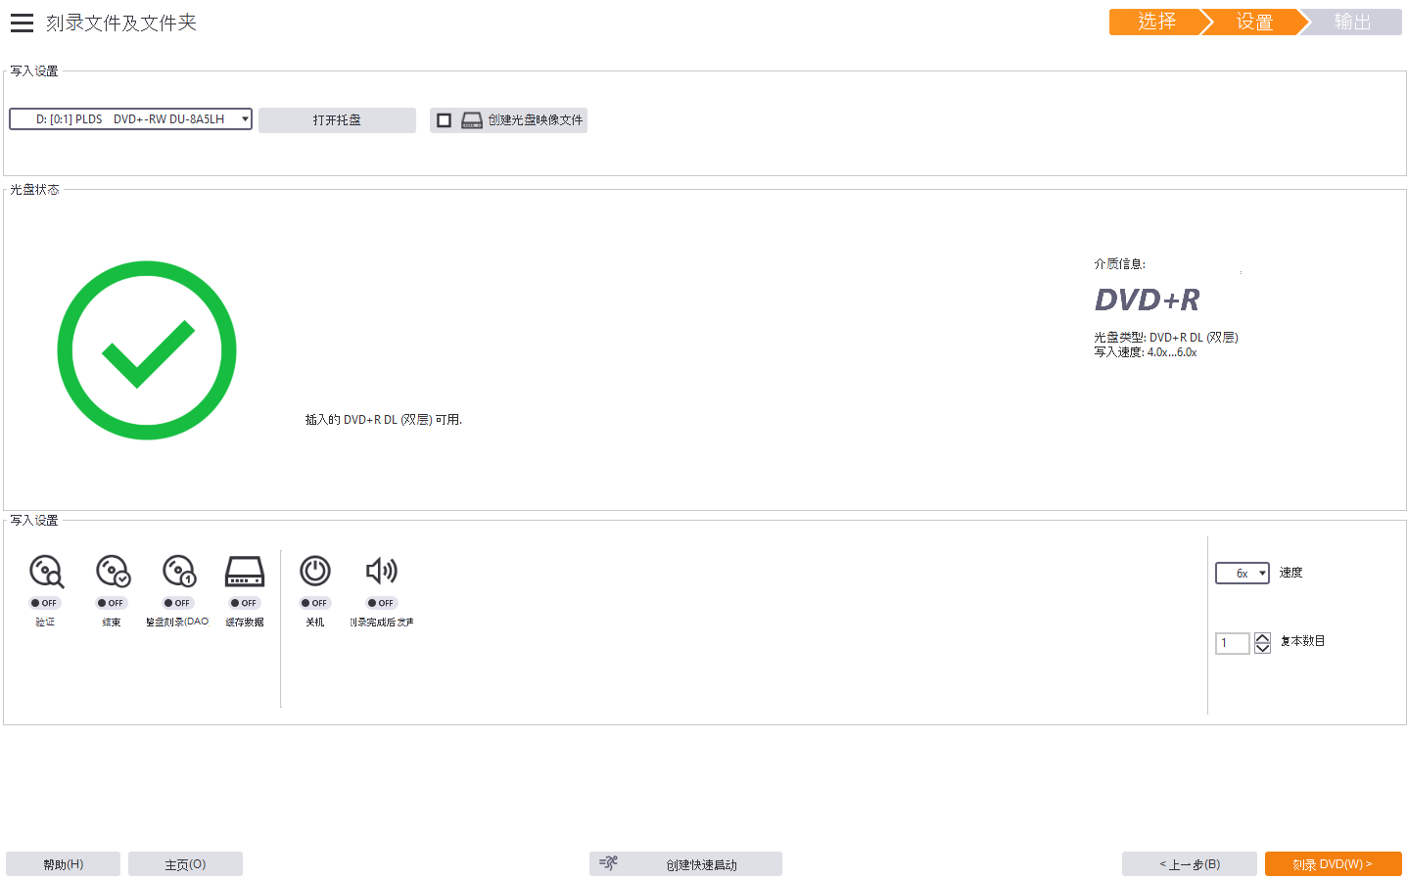Viewport: 1407px width, 878px height.
Task: Open the drive selection dropdown PLDS DVD+-RW
Action: pyautogui.click(x=130, y=119)
